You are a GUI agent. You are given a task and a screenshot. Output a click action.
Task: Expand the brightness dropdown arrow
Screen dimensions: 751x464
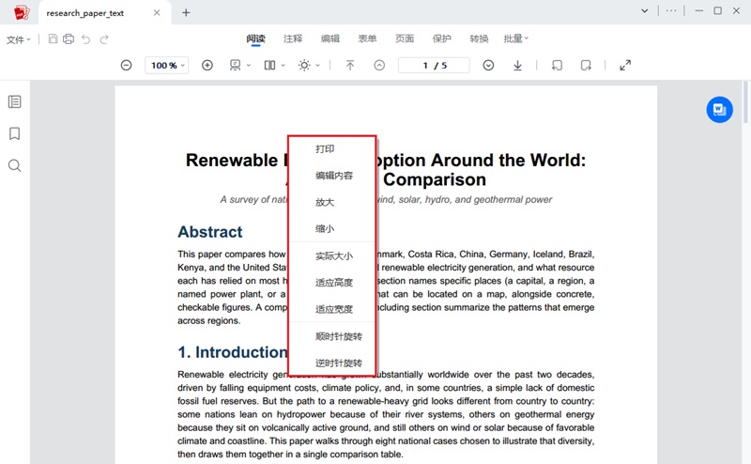[317, 65]
